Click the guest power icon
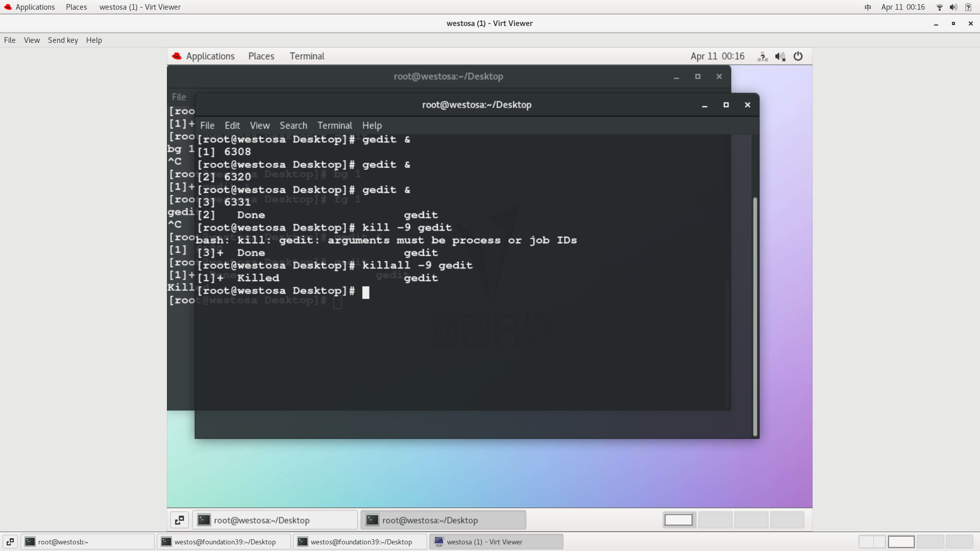 tap(798, 57)
